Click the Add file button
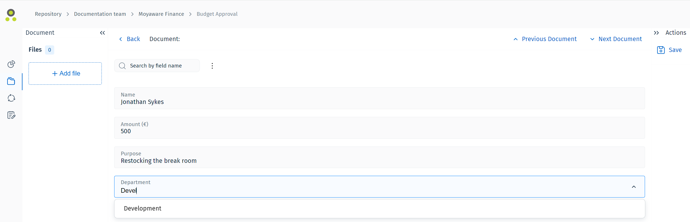The height and width of the screenshot is (222, 690). [65, 74]
